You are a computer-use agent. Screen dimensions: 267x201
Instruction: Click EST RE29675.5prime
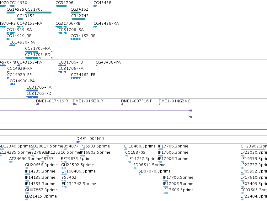tap(77, 159)
